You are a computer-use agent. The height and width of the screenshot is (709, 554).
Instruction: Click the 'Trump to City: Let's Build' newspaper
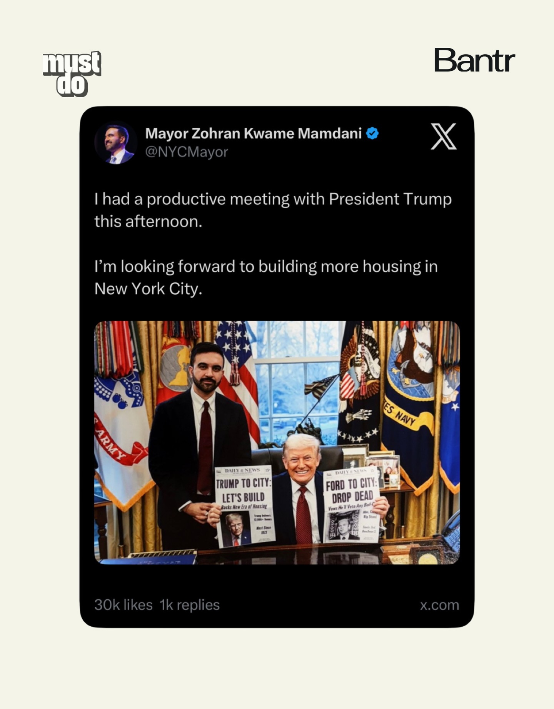coord(245,505)
